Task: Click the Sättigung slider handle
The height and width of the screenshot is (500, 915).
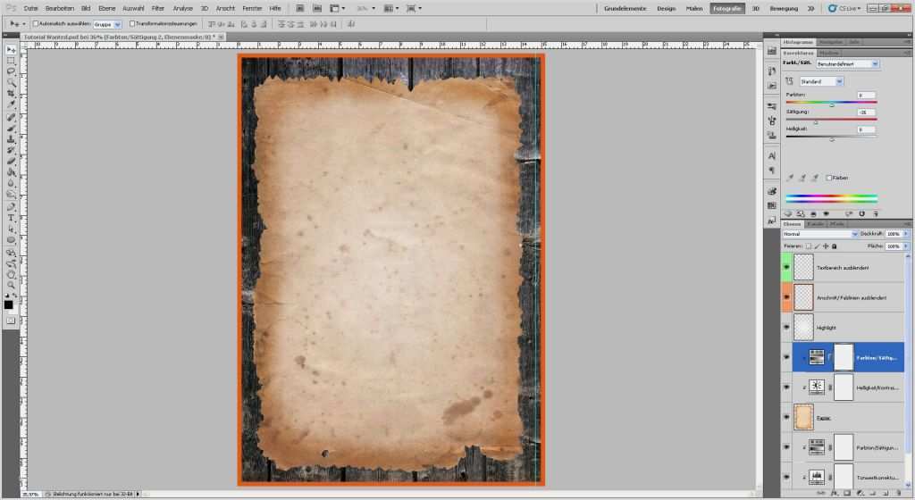Action: coord(816,121)
